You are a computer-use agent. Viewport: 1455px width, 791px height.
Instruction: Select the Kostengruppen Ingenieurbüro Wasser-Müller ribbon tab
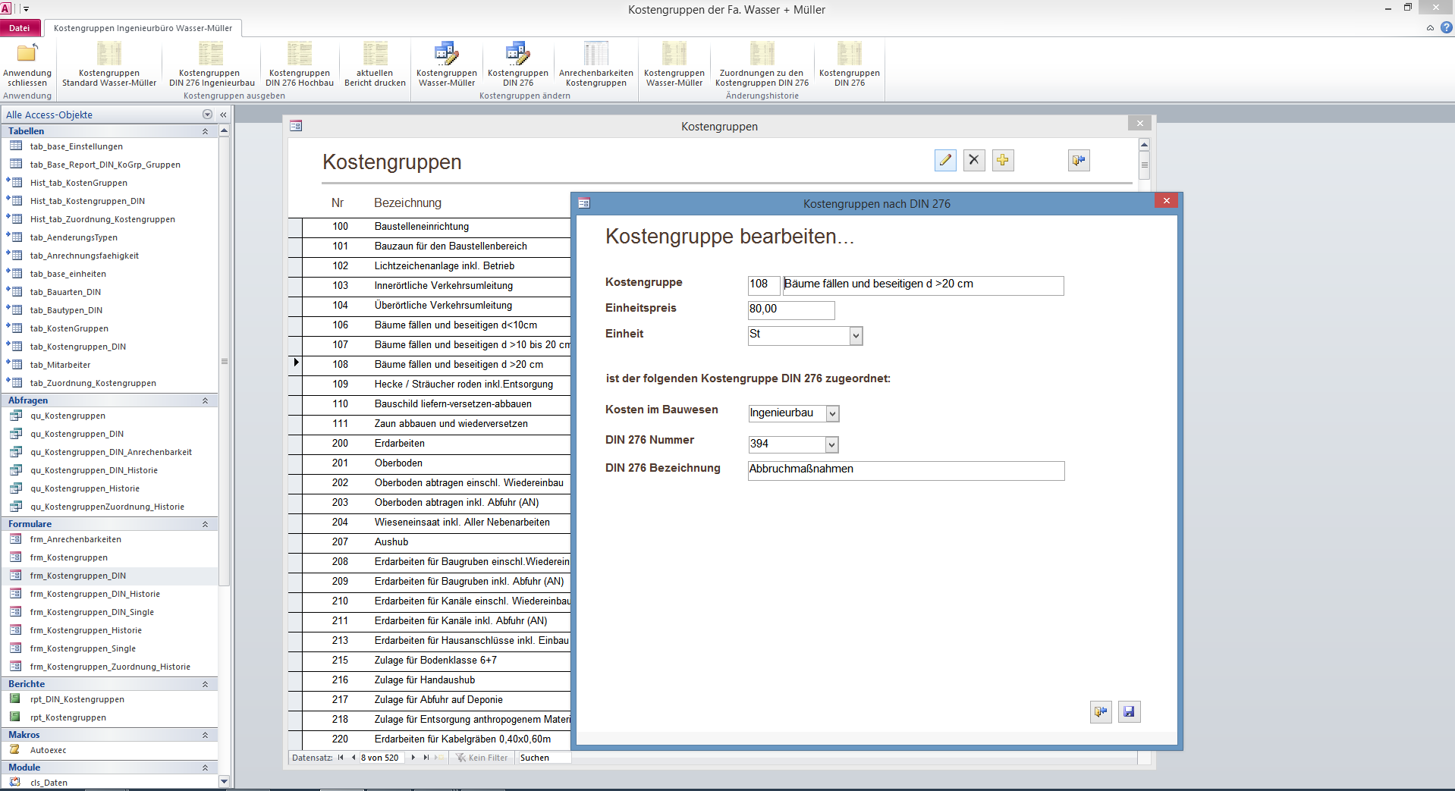(x=143, y=28)
